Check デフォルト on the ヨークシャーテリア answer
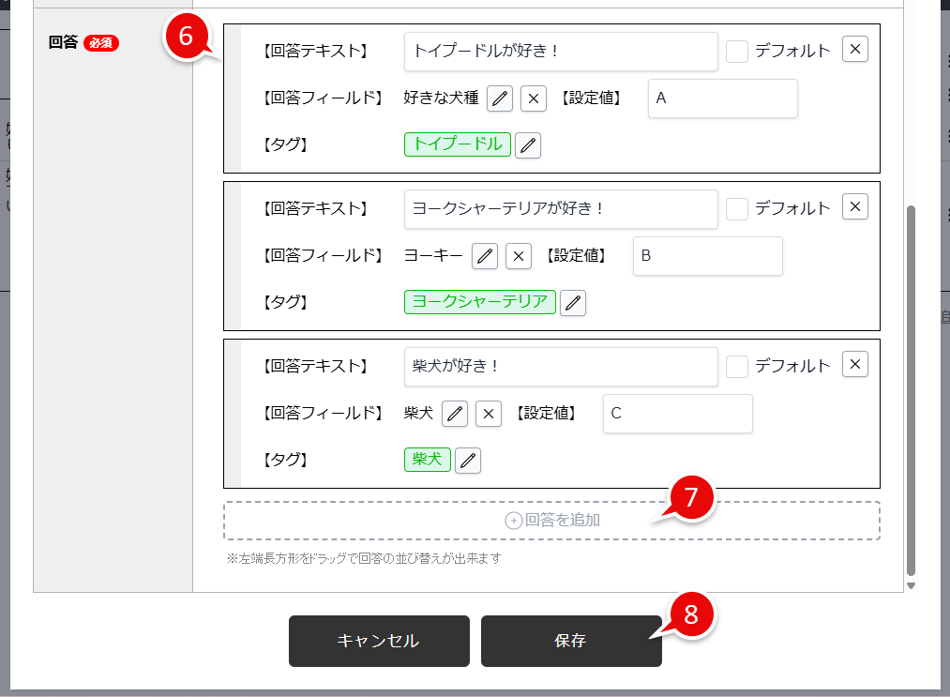Viewport: 950px width, 697px height. (x=736, y=206)
